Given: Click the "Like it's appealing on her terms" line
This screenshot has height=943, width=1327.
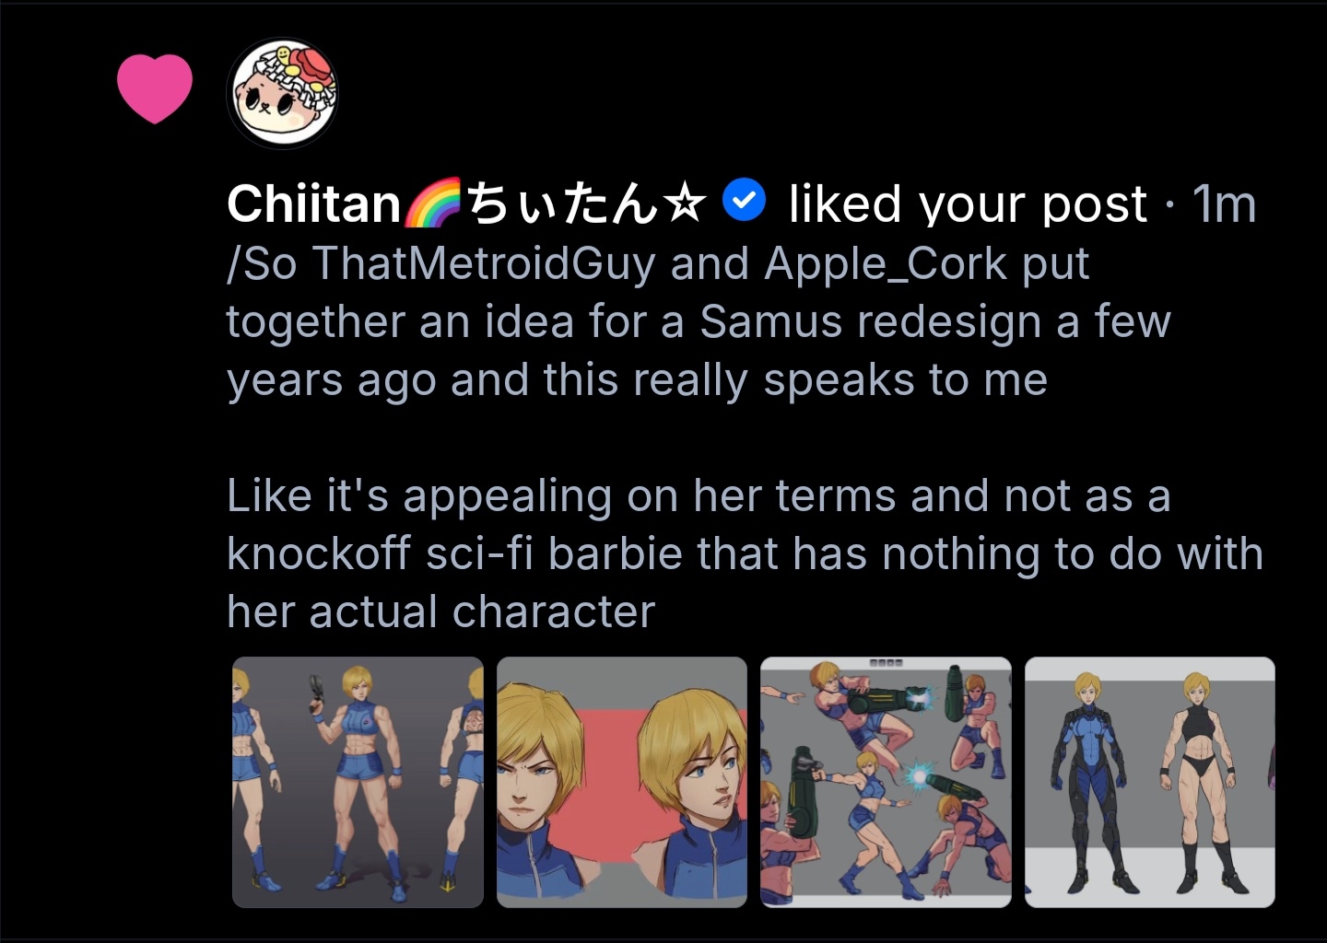Looking at the screenshot, I should (x=698, y=496).
